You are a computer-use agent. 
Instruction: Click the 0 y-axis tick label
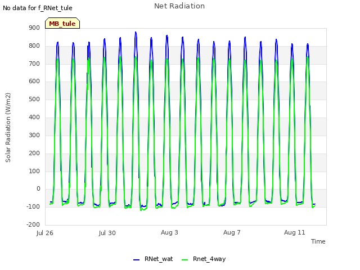pyautogui.click(x=38, y=189)
